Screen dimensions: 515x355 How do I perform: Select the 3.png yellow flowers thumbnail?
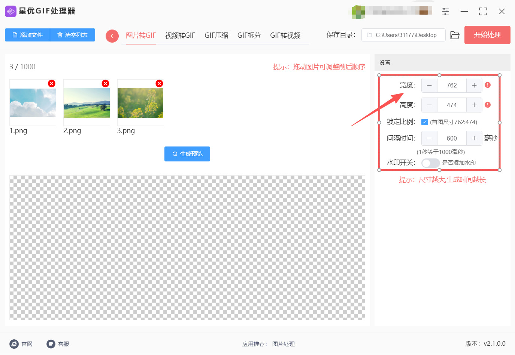click(140, 103)
